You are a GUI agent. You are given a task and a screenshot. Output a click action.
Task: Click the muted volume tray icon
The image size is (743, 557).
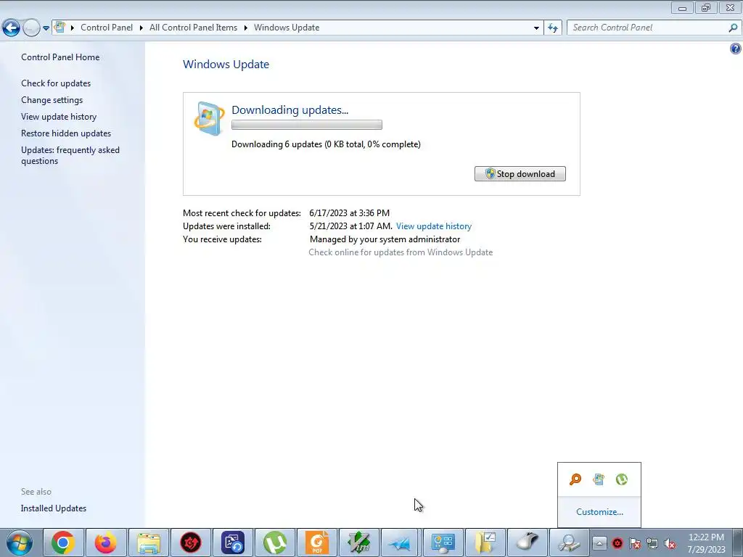[x=670, y=543]
